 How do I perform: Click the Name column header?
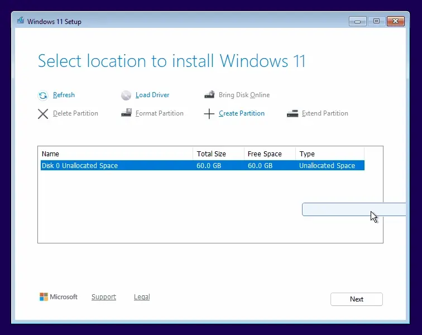click(117, 154)
